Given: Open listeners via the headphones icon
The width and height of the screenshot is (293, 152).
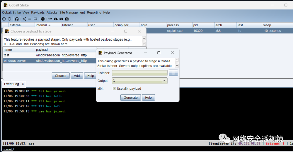Looking at the screenshot, I should click(x=17, y=19).
